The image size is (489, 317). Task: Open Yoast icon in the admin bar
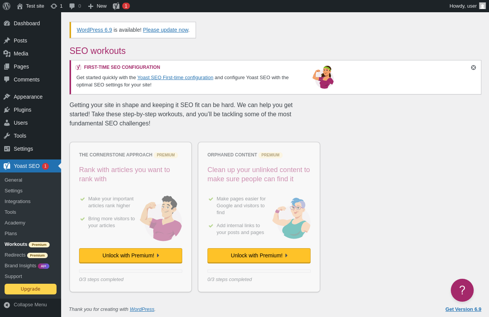[116, 6]
